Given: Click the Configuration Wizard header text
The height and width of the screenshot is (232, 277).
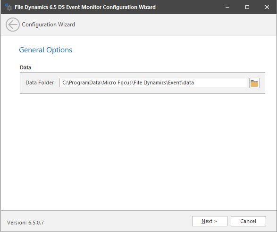Looking at the screenshot, I should 49,25.
